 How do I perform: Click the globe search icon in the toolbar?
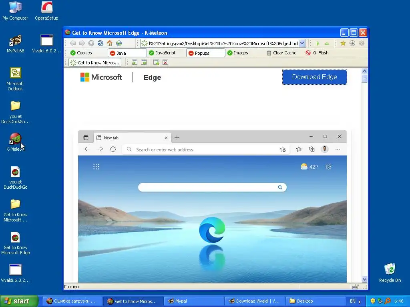pos(119,43)
